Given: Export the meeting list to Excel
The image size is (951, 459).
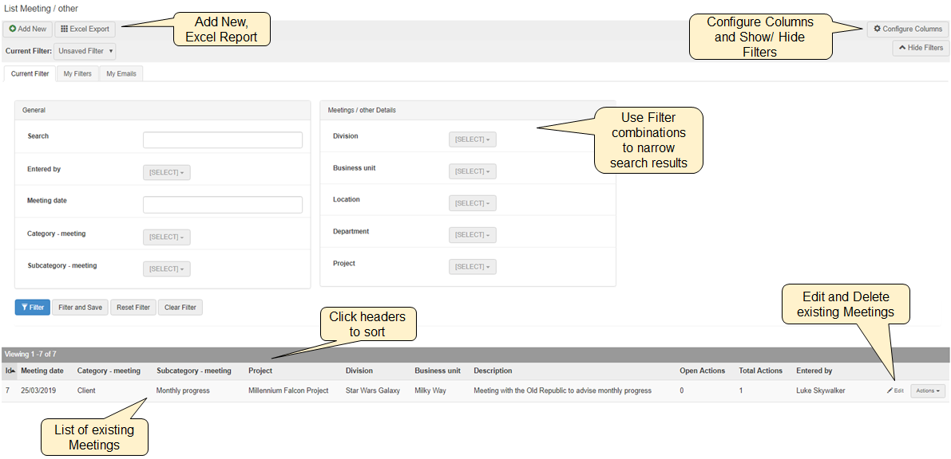Looking at the screenshot, I should click(85, 29).
